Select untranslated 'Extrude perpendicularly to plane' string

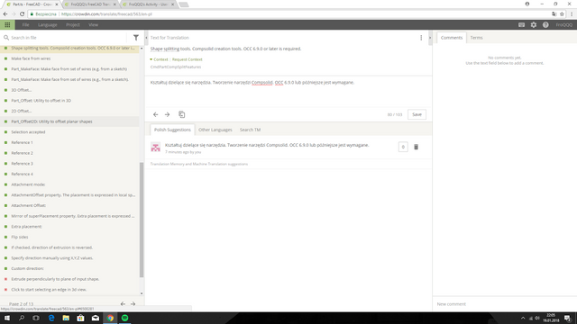70,279
